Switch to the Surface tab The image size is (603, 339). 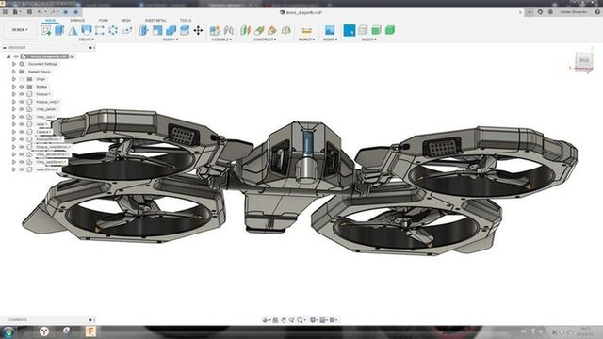coord(77,20)
